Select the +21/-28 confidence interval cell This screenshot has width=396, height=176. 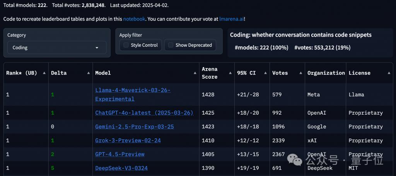248,95
